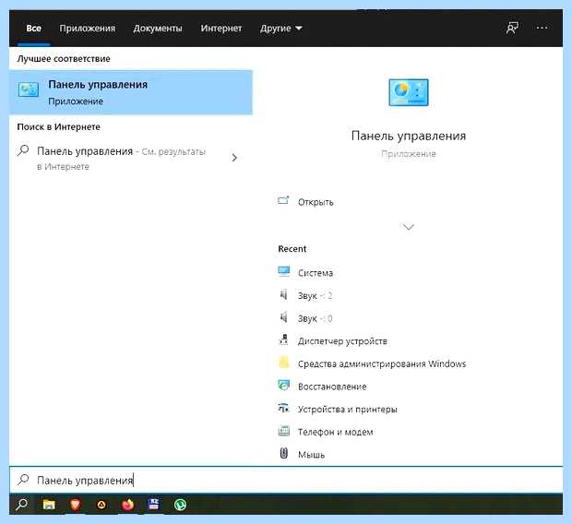Click web search magnifier icon in results
This screenshot has width=572, height=524.
23,150
